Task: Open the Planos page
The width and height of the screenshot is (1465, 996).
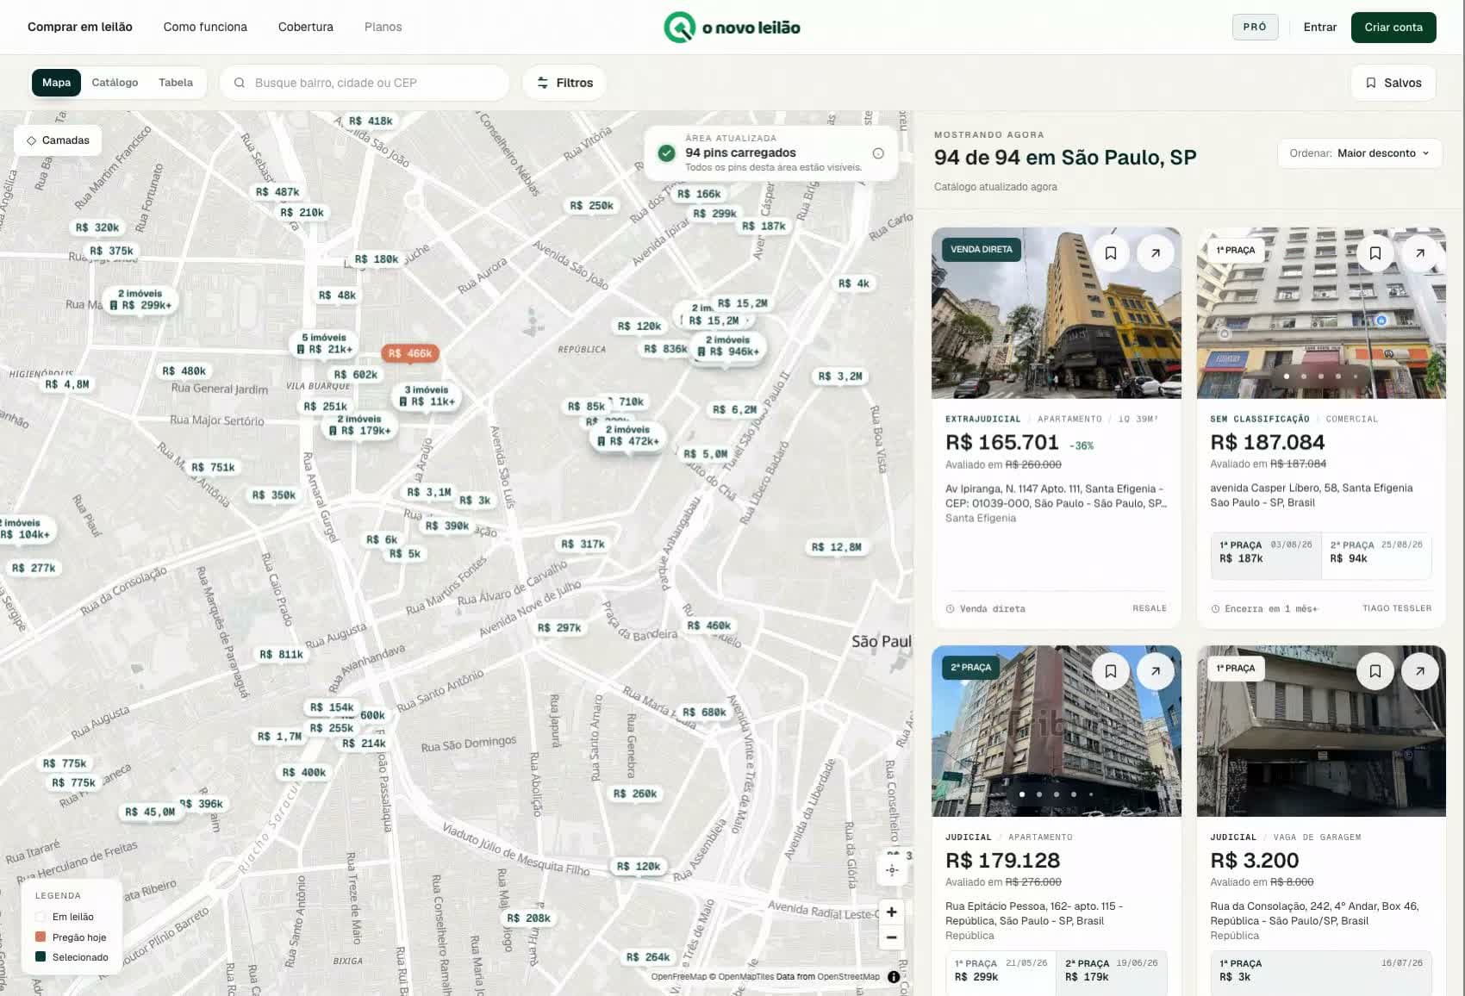Action: (x=383, y=27)
